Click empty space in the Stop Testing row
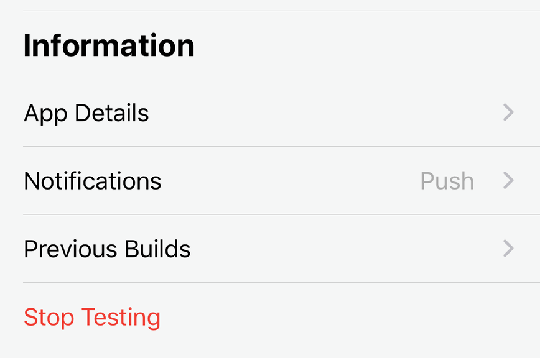The width and height of the screenshot is (540, 358). (x=348, y=317)
